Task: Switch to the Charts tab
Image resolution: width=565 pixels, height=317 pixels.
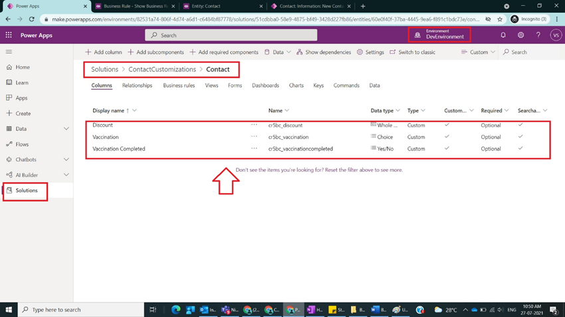Action: point(296,86)
